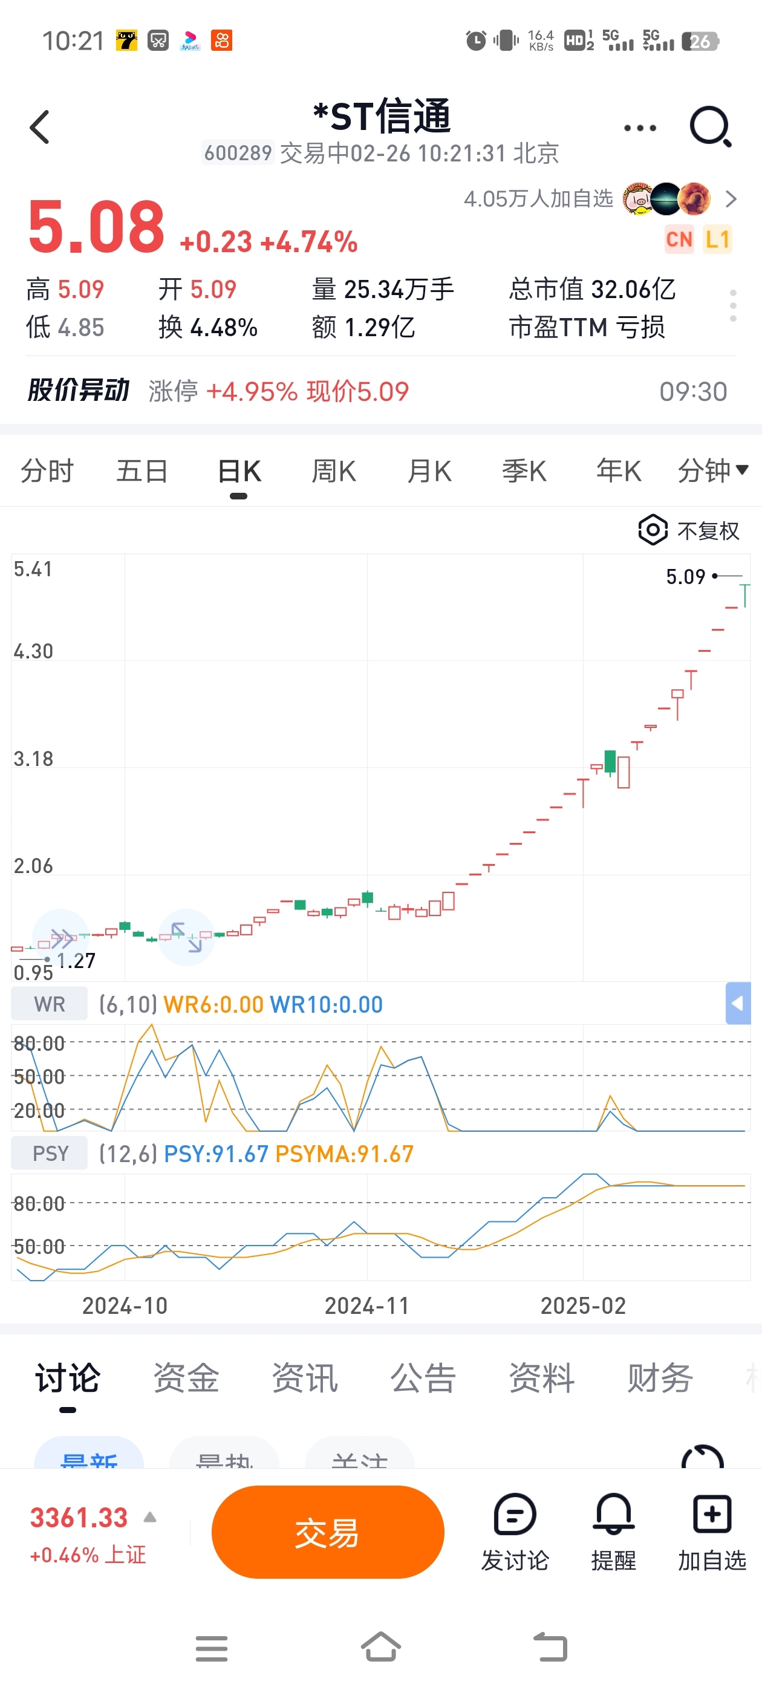Switch to the 季K quarterly tab
The width and height of the screenshot is (762, 1693).
click(x=525, y=471)
